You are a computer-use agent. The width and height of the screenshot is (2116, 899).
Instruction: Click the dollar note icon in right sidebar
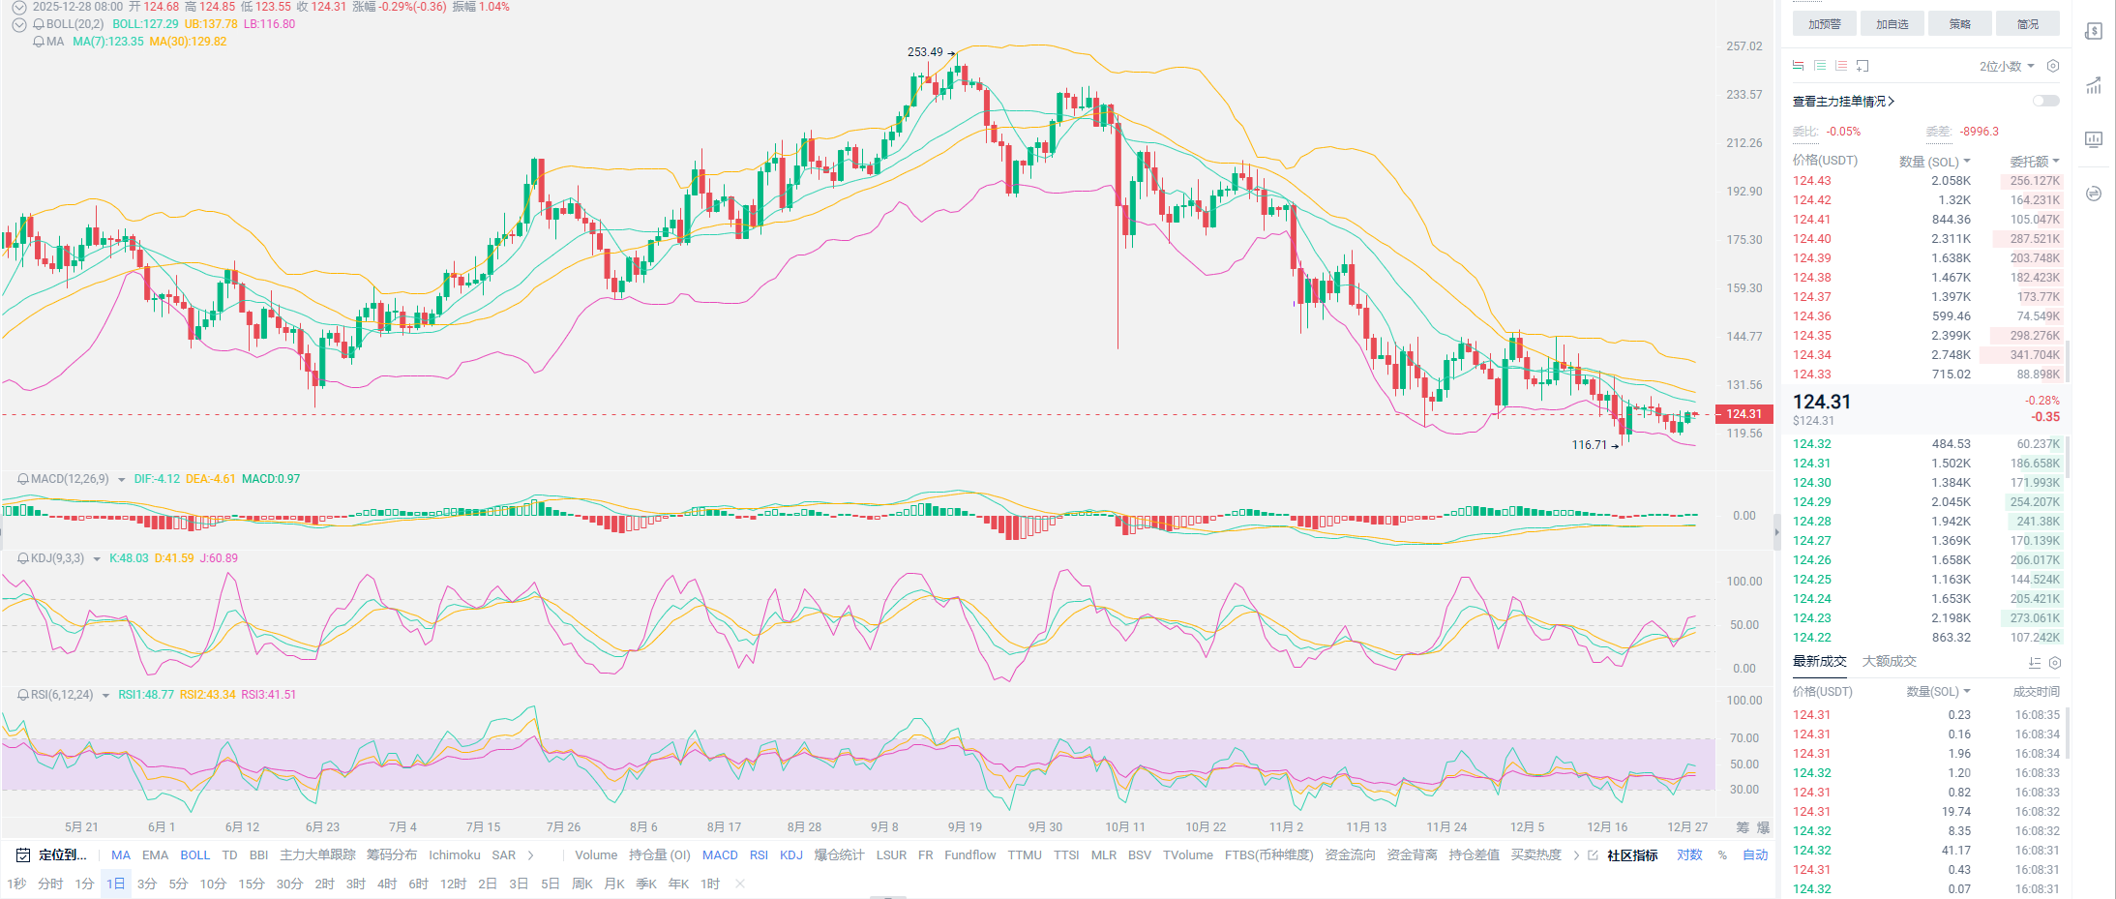(2094, 31)
